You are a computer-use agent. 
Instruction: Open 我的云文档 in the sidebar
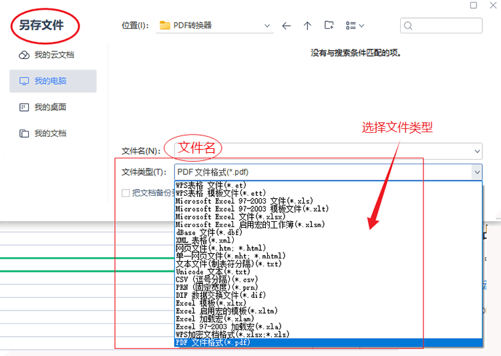point(47,55)
